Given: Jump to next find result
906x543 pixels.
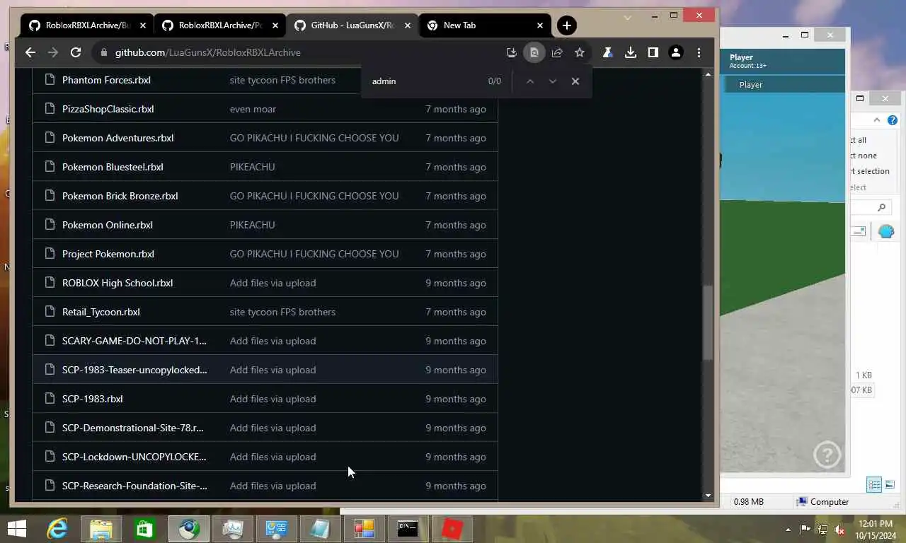Looking at the screenshot, I should click(x=553, y=81).
